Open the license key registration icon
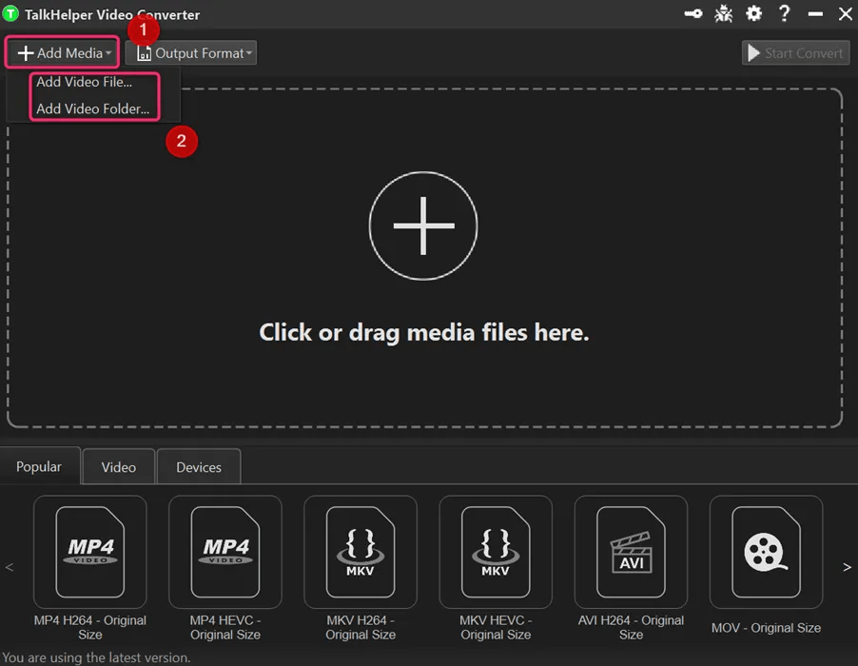858x666 pixels. click(x=692, y=13)
